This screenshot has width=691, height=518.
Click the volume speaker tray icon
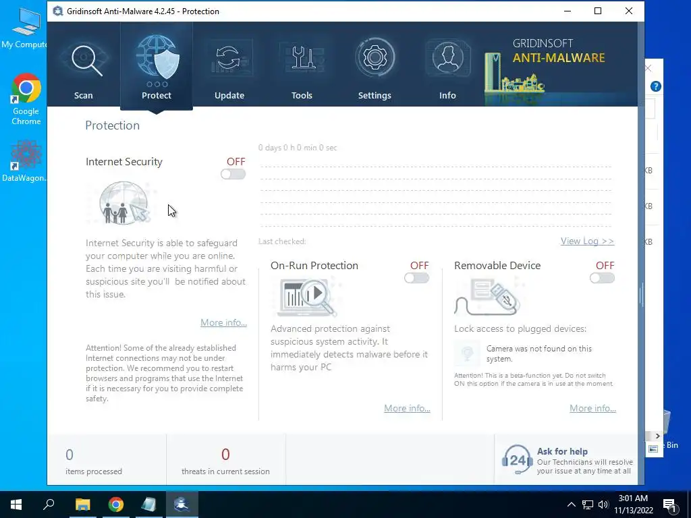[x=603, y=505]
